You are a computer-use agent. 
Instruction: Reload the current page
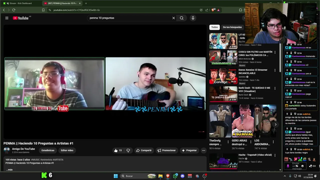coord(14,10)
